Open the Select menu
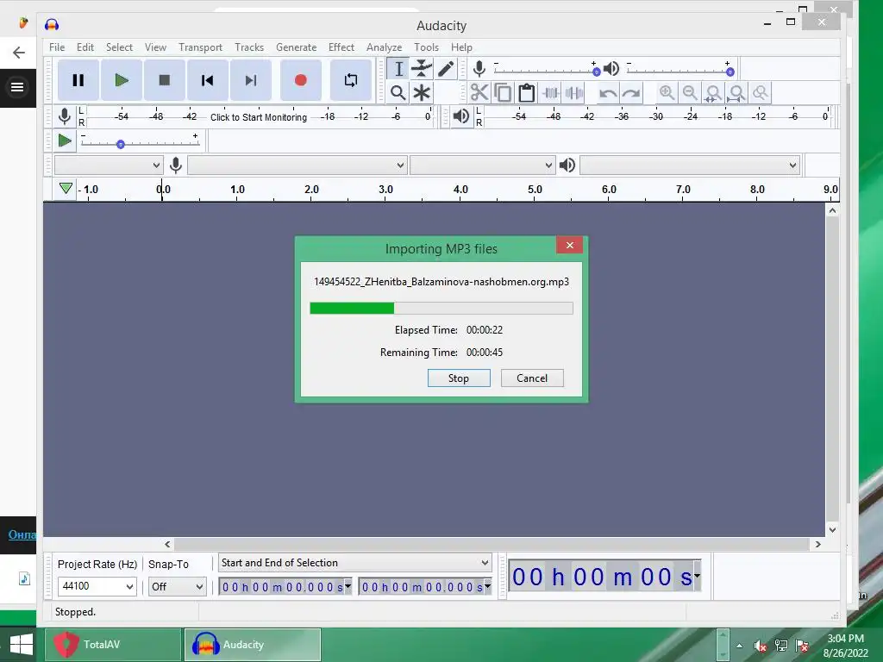Screen dimensions: 883x662 [x=119, y=47]
